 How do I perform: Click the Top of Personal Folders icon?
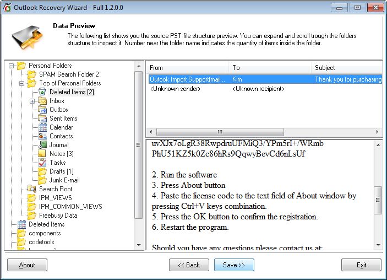click(32, 83)
